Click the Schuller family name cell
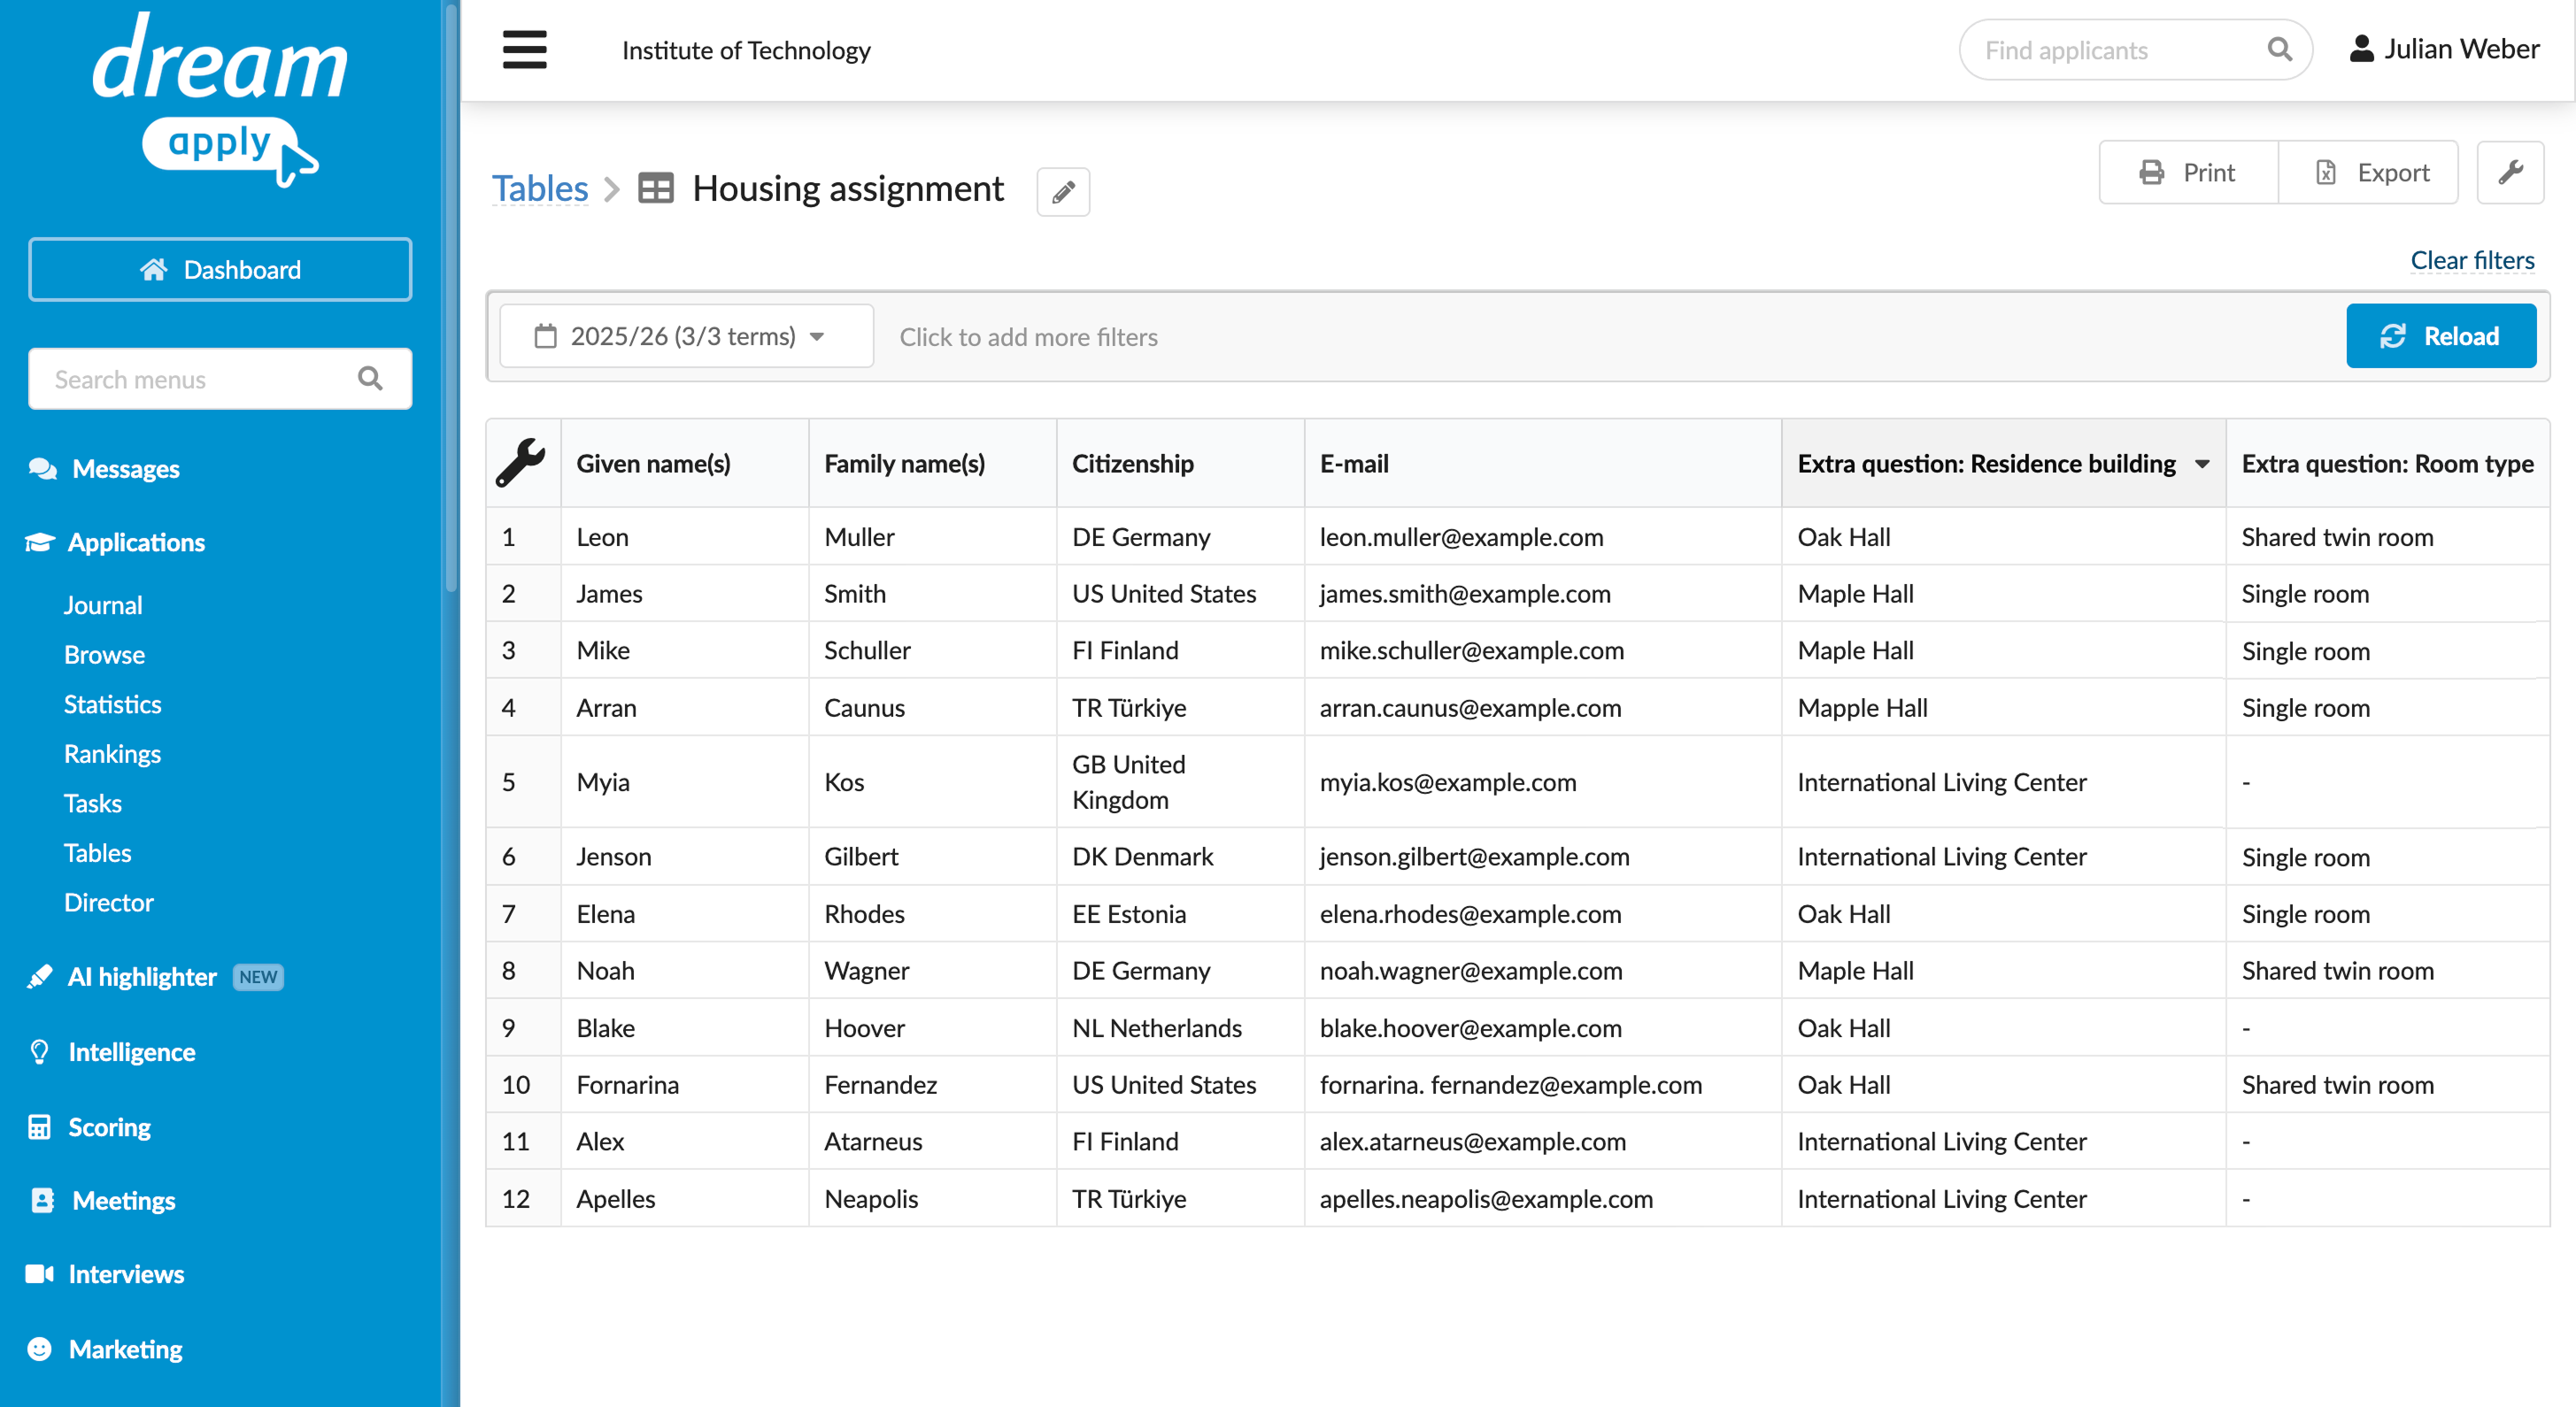This screenshot has width=2576, height=1407. coord(933,650)
